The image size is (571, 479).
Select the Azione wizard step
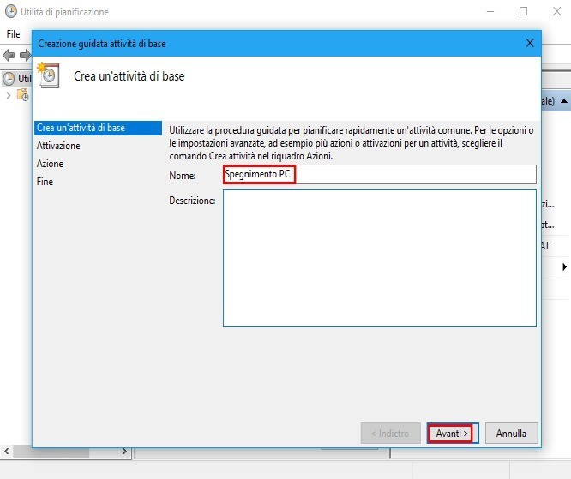click(x=50, y=164)
